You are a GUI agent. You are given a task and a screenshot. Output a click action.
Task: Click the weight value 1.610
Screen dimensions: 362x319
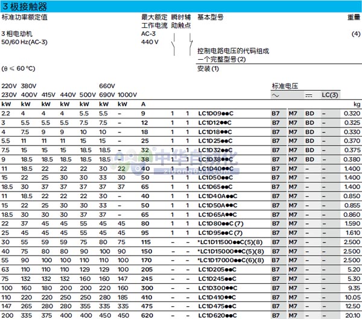pyautogui.click(x=353, y=233)
